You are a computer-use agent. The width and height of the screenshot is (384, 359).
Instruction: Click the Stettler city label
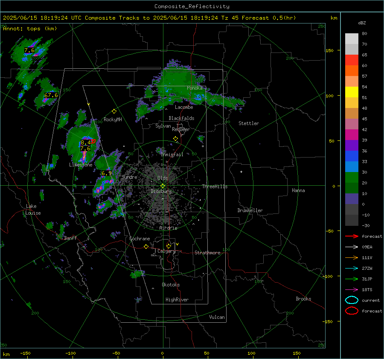pyautogui.click(x=249, y=123)
